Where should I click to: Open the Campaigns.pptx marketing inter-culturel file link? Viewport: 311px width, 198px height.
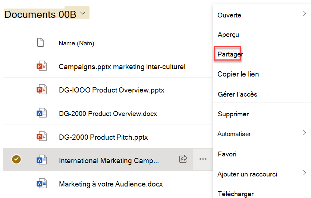[x=122, y=67]
